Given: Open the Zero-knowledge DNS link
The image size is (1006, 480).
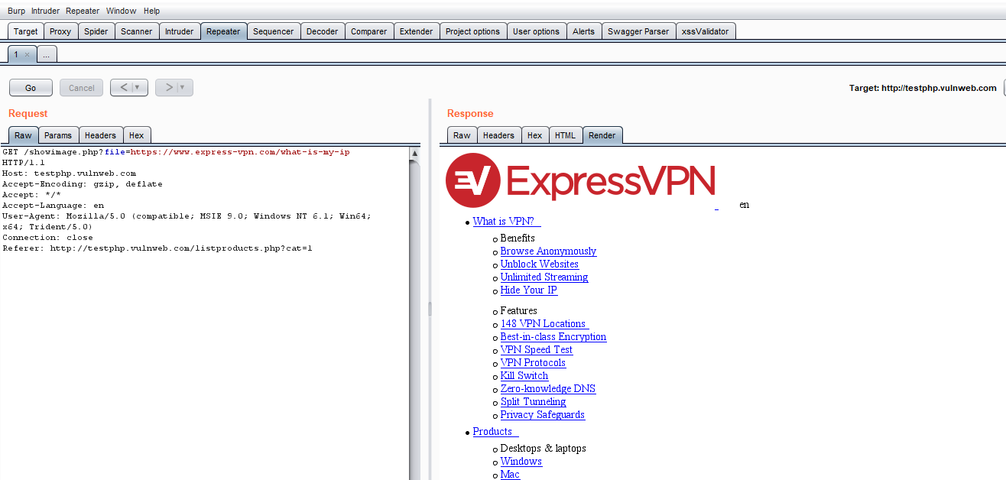Looking at the screenshot, I should click(548, 388).
